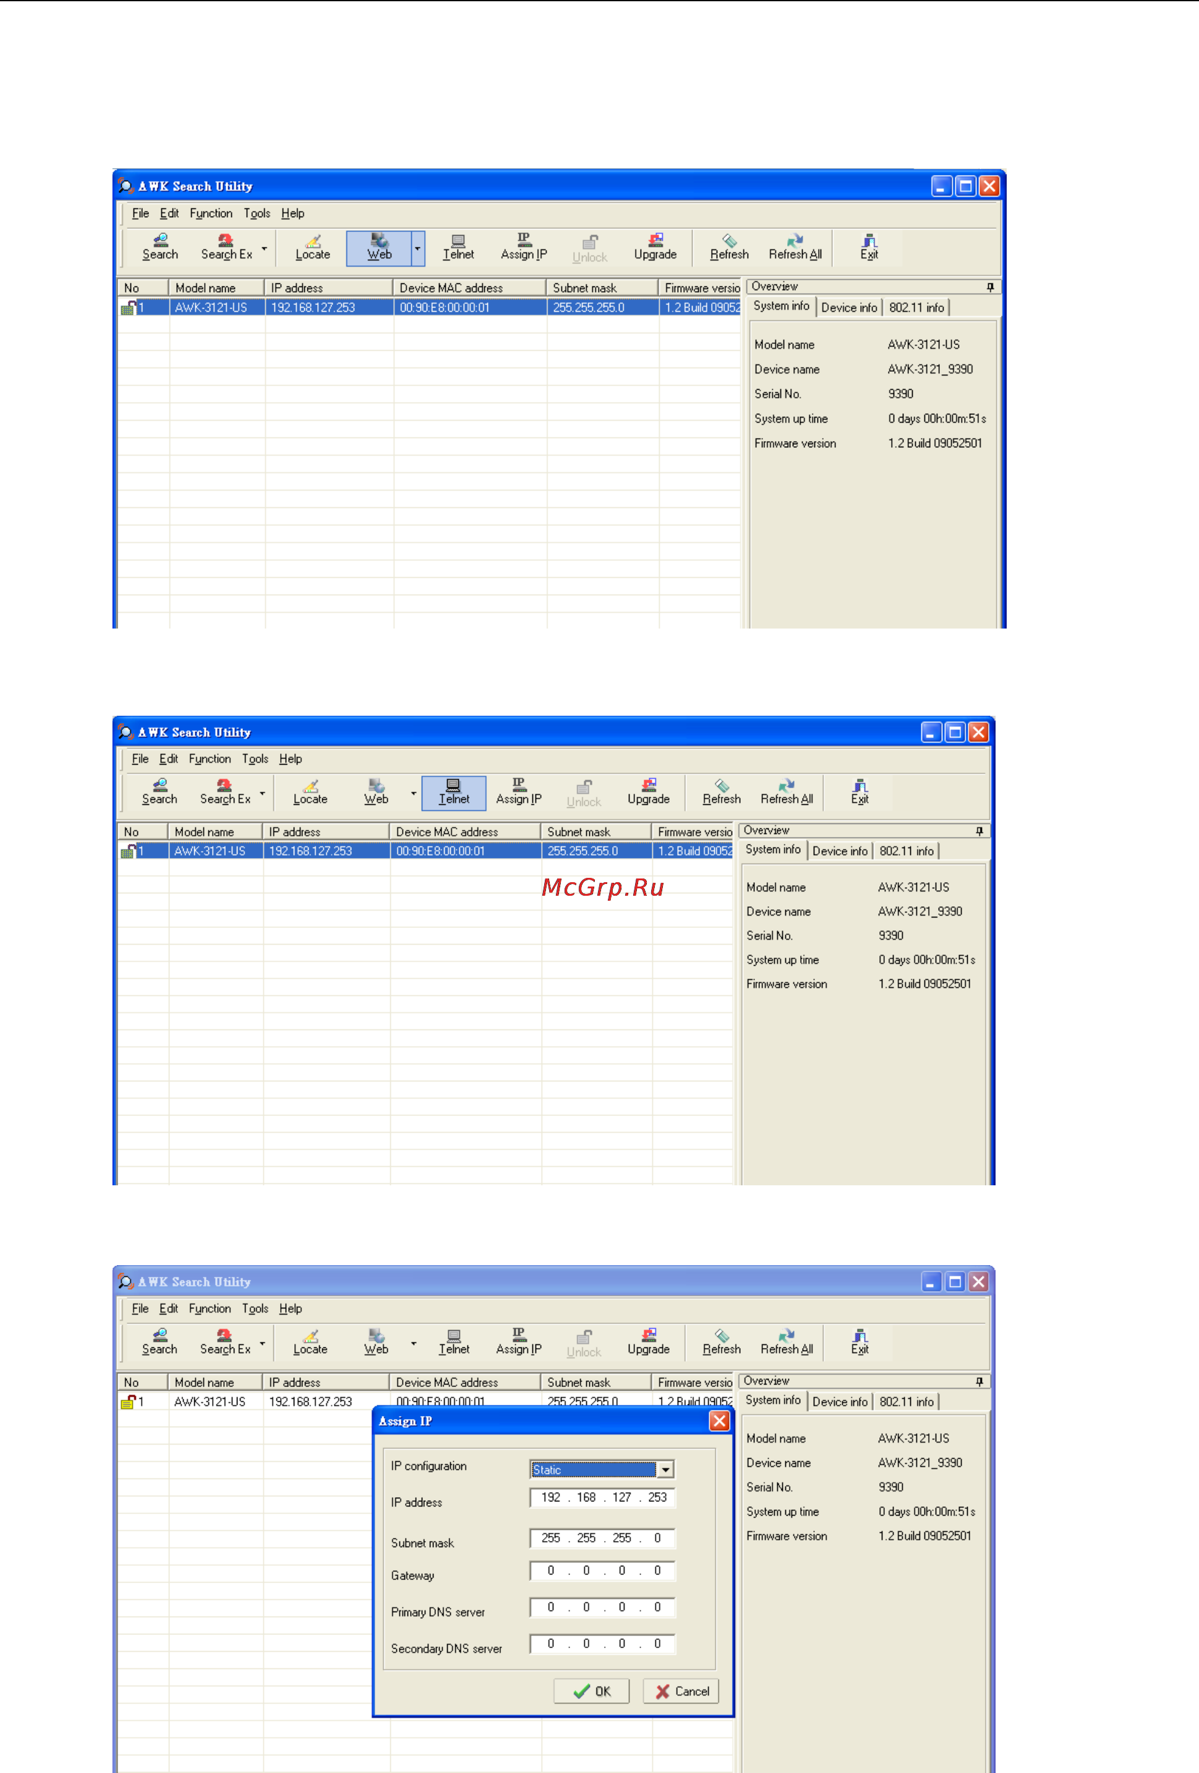
Task: Click IP address field 192.168.127.253 in dialog
Action: coord(602,1498)
